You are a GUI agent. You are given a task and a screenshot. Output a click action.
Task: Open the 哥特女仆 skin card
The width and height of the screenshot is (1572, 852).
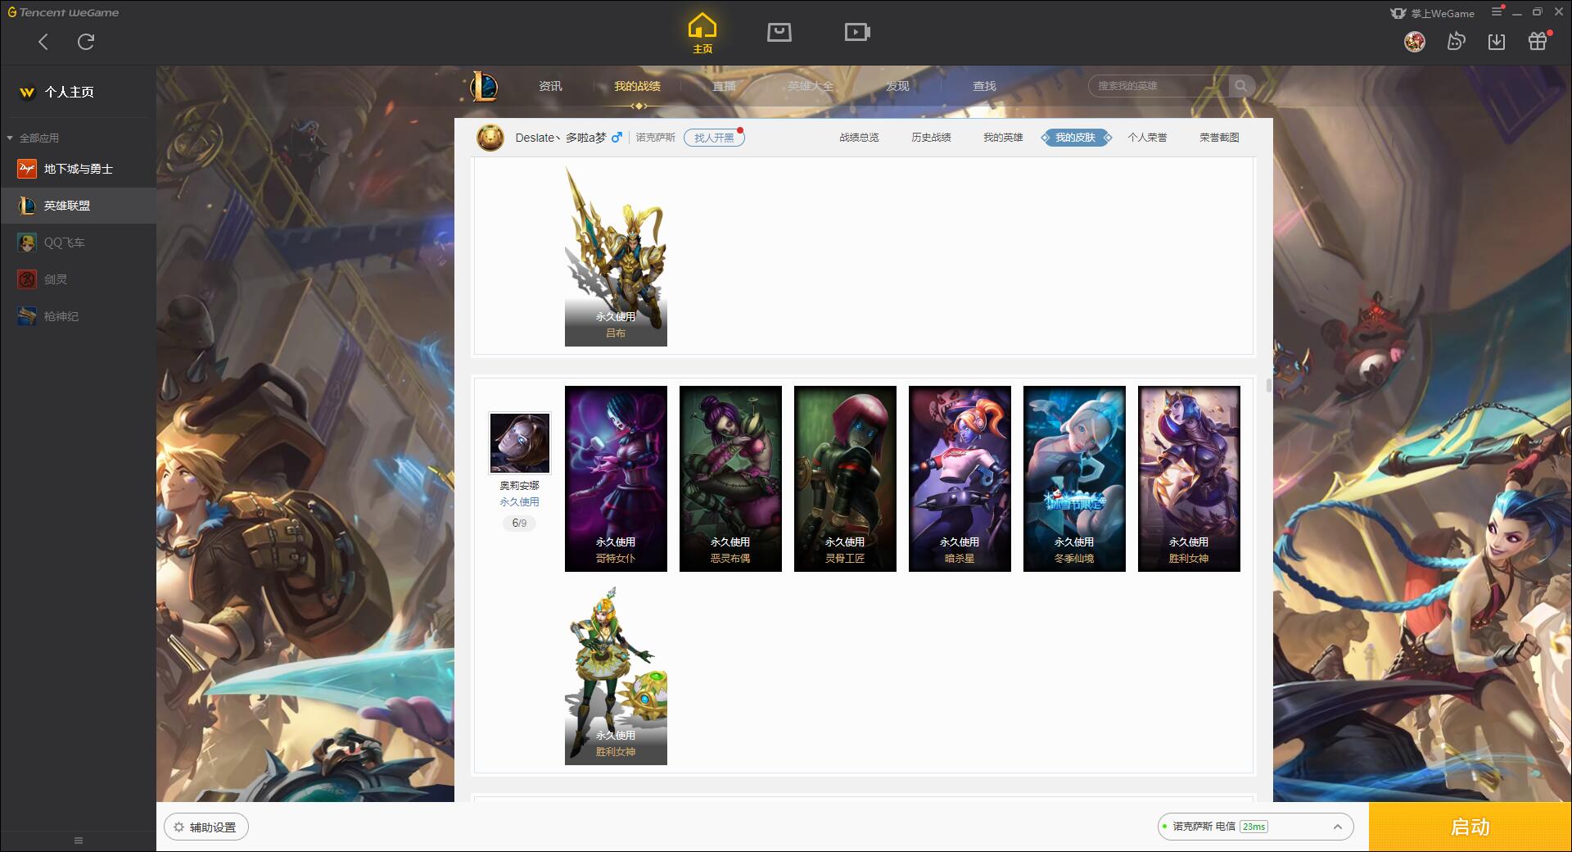click(616, 478)
